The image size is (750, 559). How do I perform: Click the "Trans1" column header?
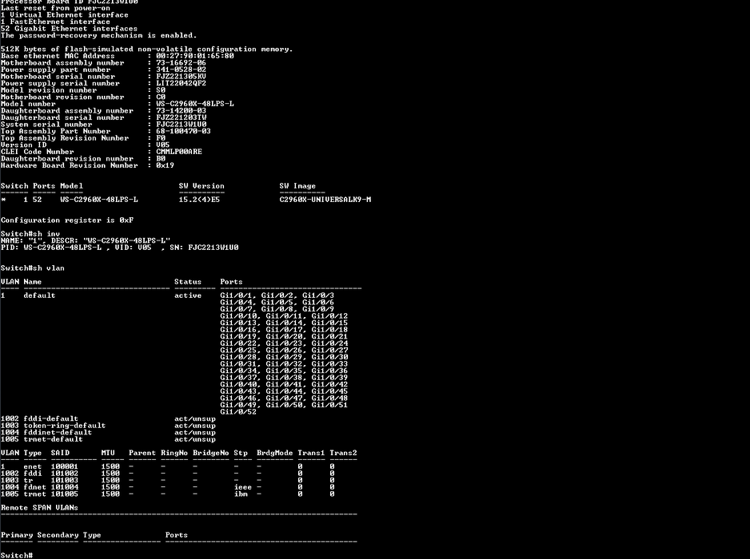(311, 453)
